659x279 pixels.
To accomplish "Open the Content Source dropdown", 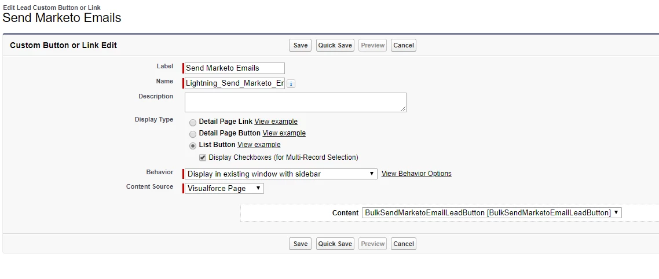I will (224, 188).
